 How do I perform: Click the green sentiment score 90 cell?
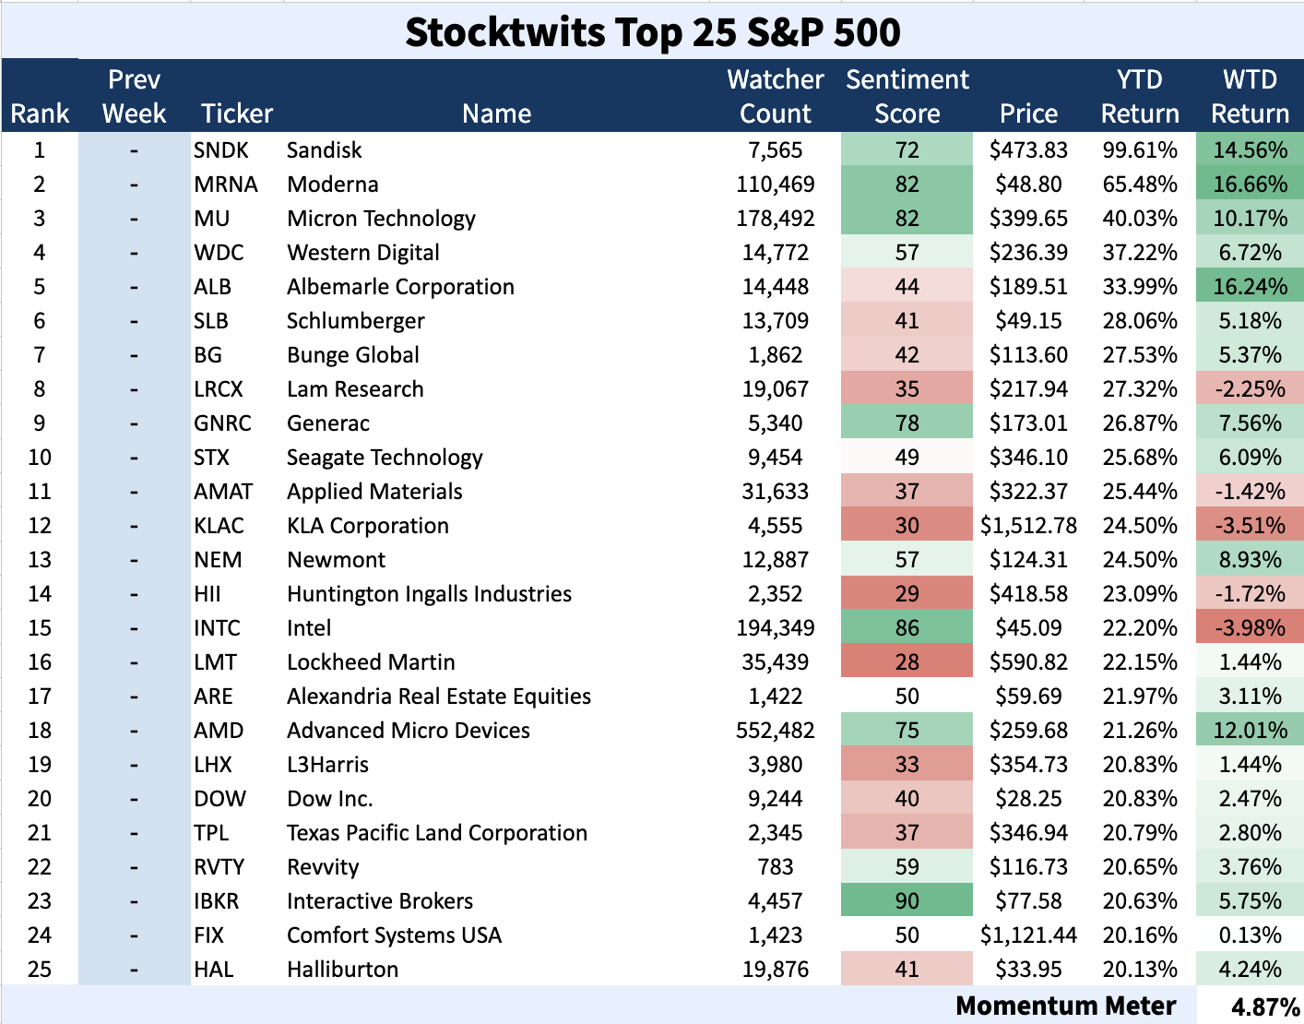click(907, 901)
